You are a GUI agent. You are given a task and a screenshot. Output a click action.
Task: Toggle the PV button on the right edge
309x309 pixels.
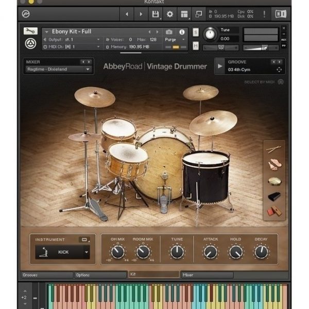point(284,46)
